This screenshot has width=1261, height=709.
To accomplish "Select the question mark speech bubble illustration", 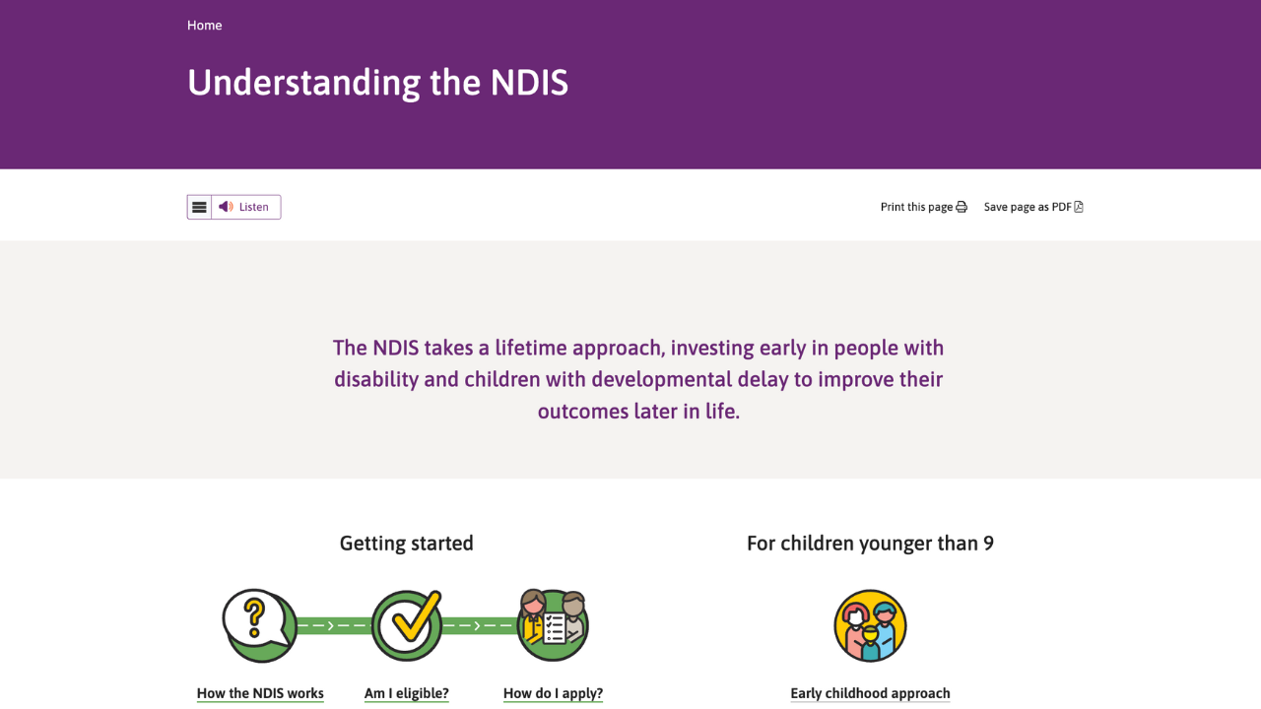I will [258, 624].
